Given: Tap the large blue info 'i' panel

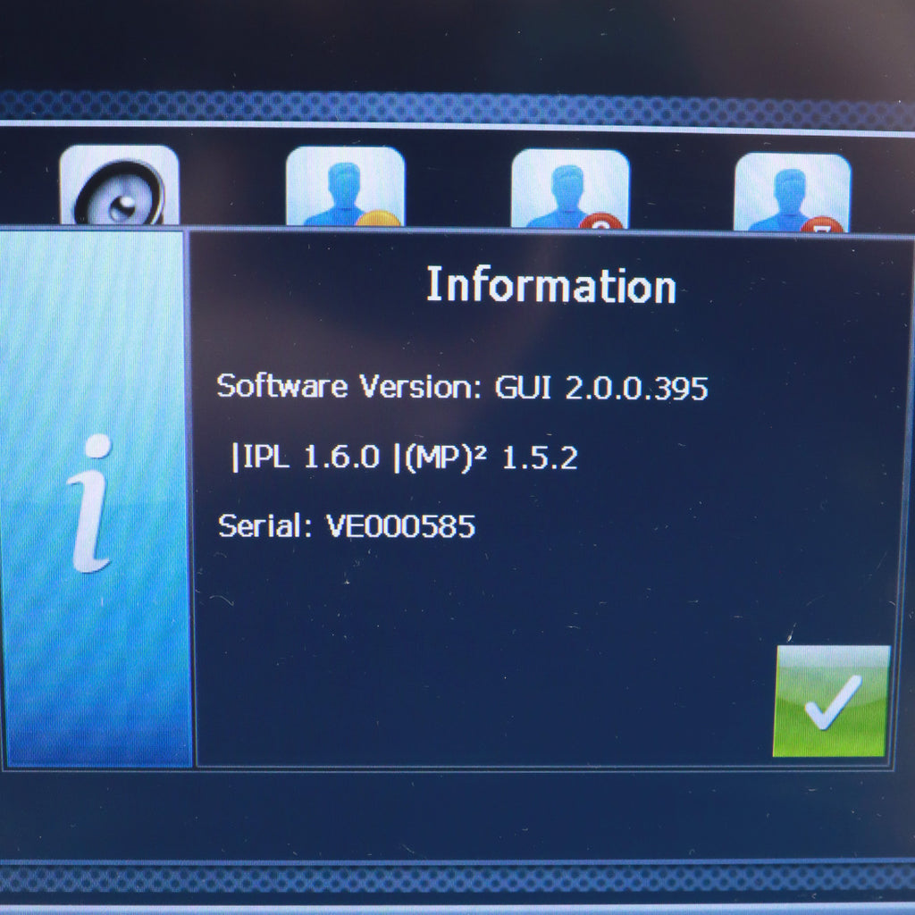Looking at the screenshot, I should pyautogui.click(x=96, y=499).
